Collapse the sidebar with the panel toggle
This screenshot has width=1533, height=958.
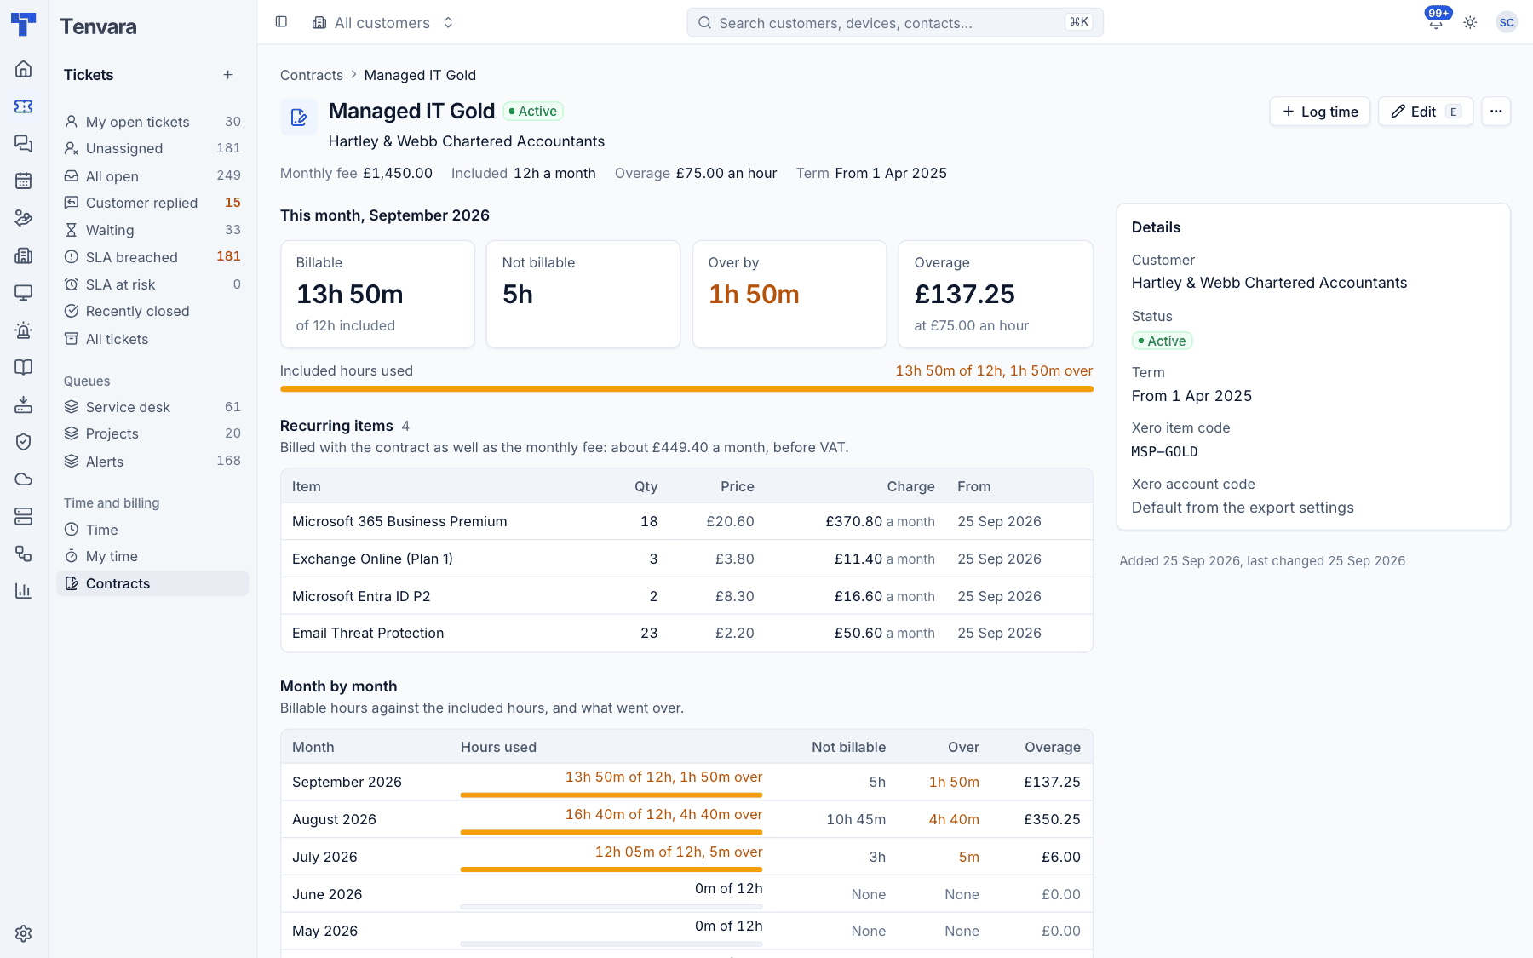tap(281, 22)
